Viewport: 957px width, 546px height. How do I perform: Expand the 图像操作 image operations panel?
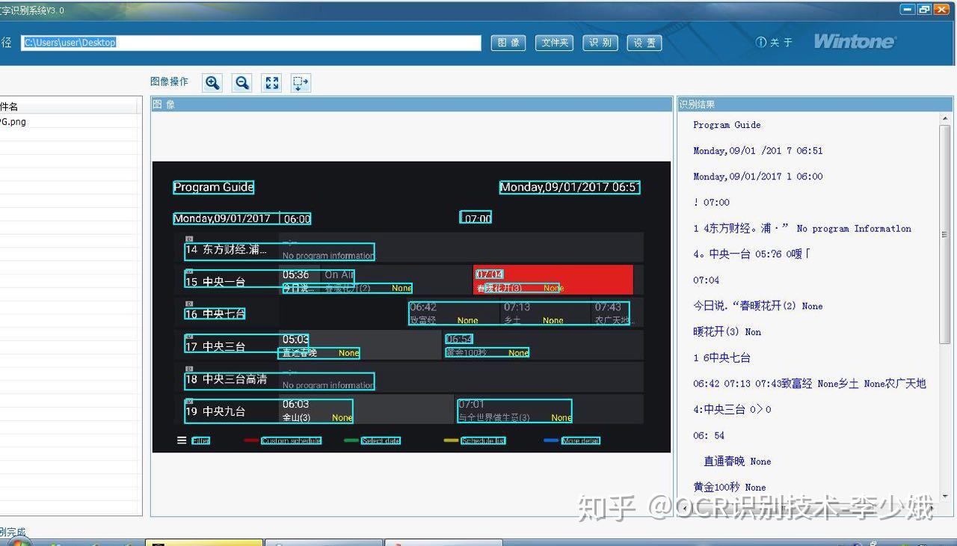(169, 82)
